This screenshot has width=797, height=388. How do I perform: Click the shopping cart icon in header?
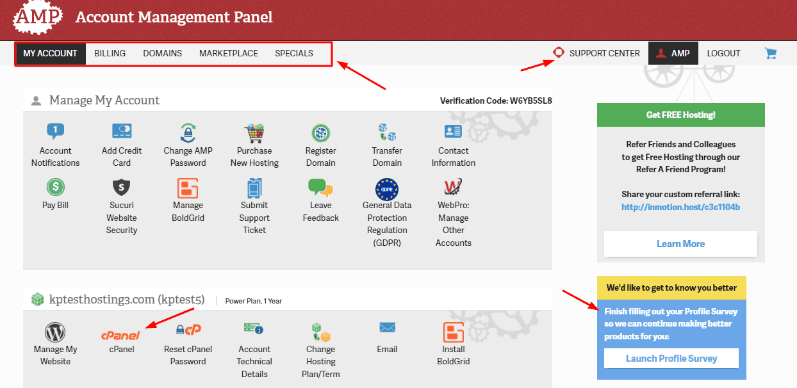771,53
